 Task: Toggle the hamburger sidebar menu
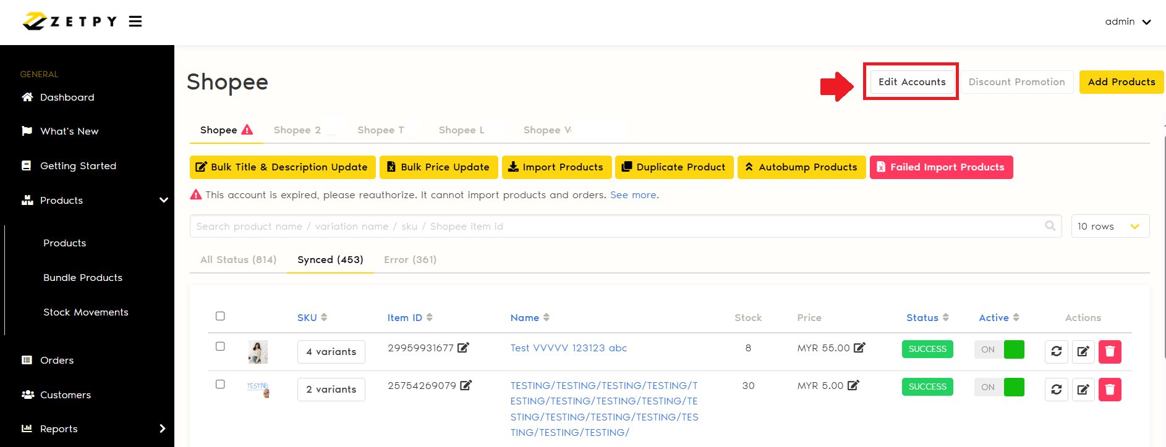coord(135,22)
